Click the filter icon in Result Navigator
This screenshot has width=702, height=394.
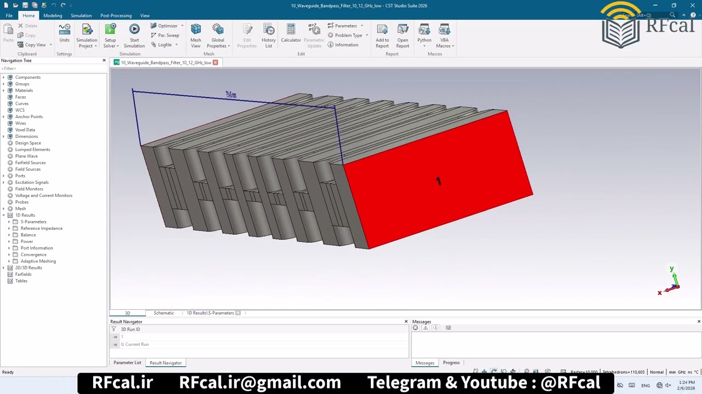[114, 329]
